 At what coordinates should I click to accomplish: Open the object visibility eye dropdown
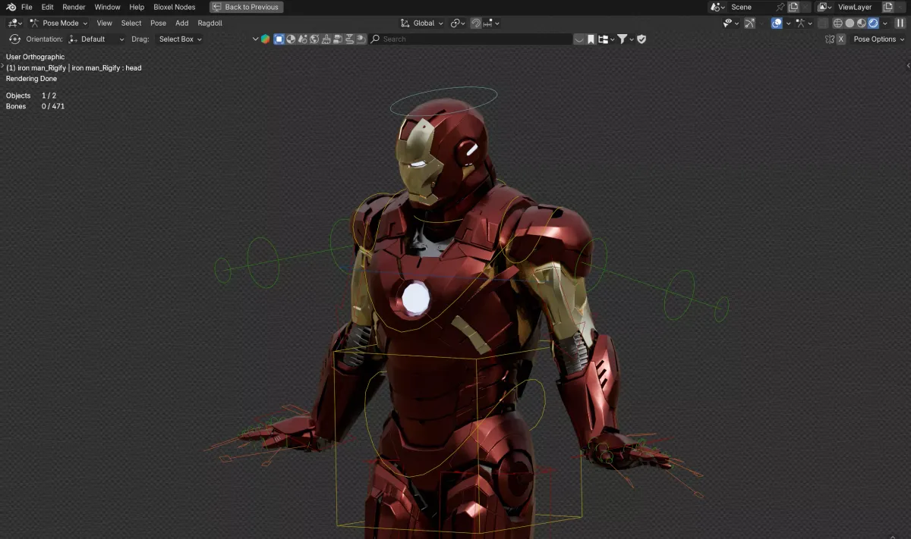click(730, 24)
